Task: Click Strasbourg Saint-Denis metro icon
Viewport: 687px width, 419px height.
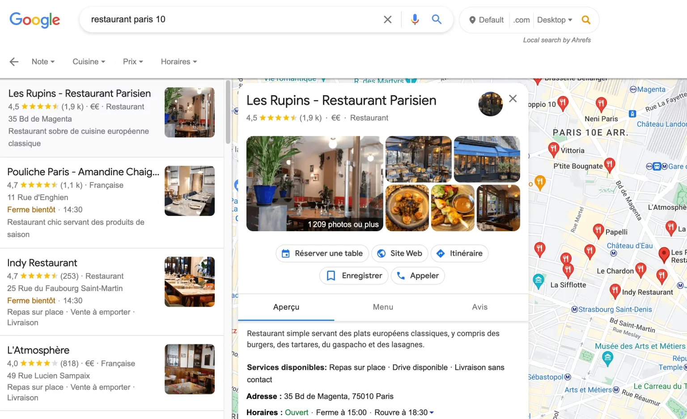Action: coord(575,309)
